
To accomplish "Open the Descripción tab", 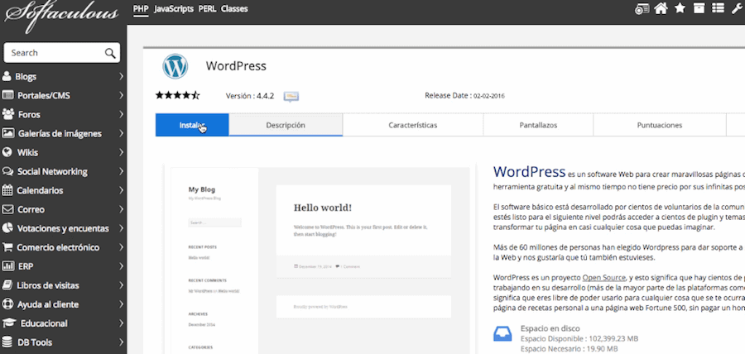I will click(x=286, y=125).
